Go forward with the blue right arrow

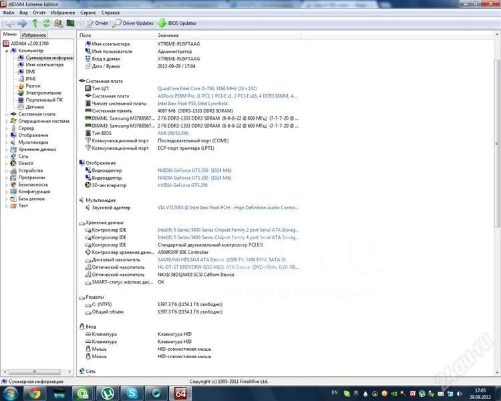(22, 23)
